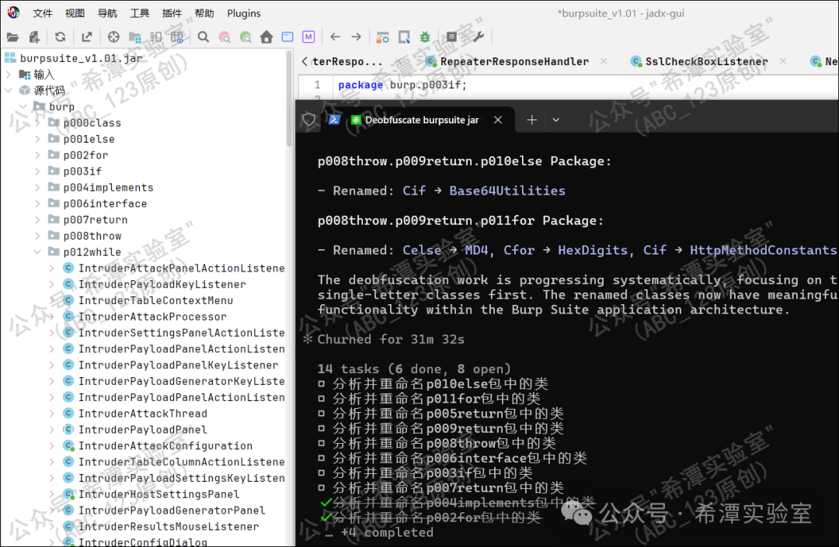Close the Deobfuscate burpsuite jar terminal tab

pyautogui.click(x=498, y=119)
